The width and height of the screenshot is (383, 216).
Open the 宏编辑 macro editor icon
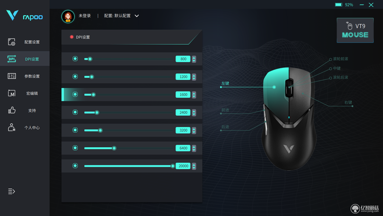(x=11, y=93)
